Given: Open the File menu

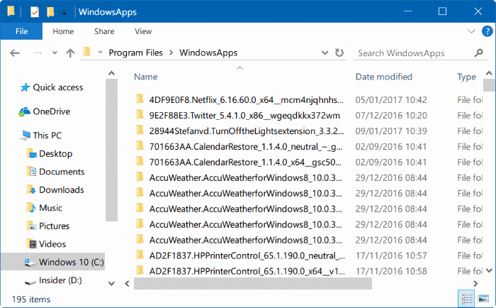Looking at the screenshot, I should 21,31.
